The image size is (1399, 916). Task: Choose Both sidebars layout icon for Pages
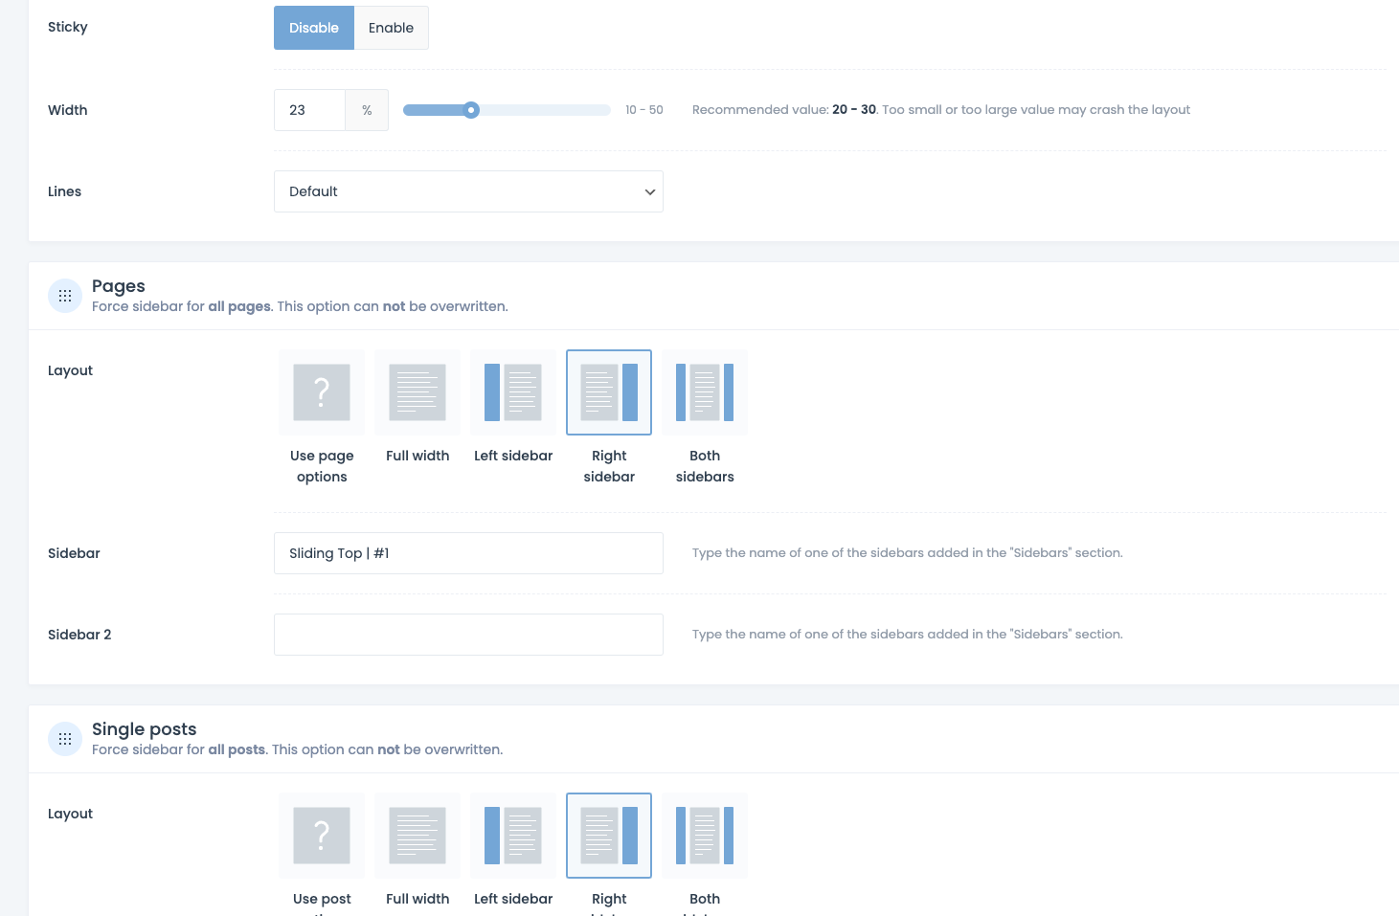(705, 392)
